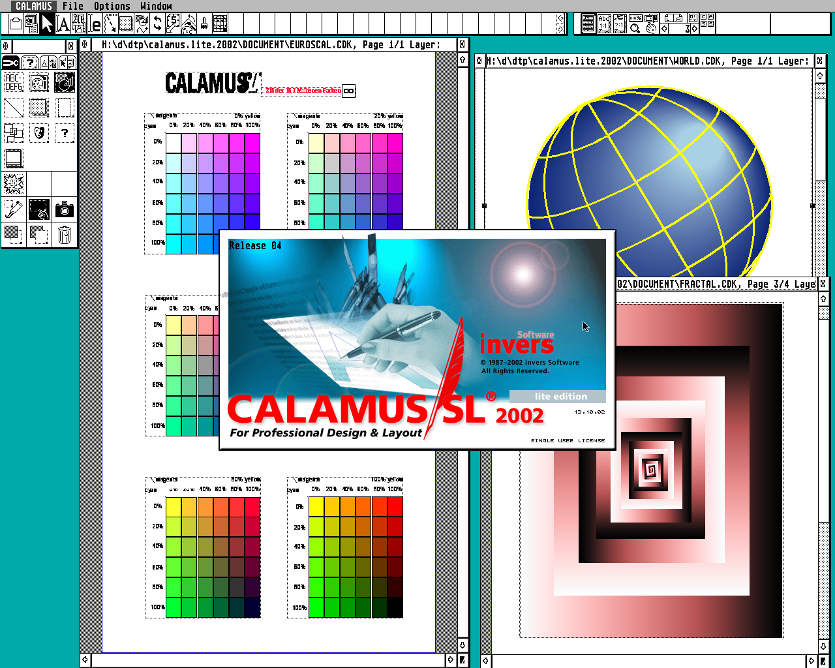Activate the magnifying glass zoom tool

(635, 29)
